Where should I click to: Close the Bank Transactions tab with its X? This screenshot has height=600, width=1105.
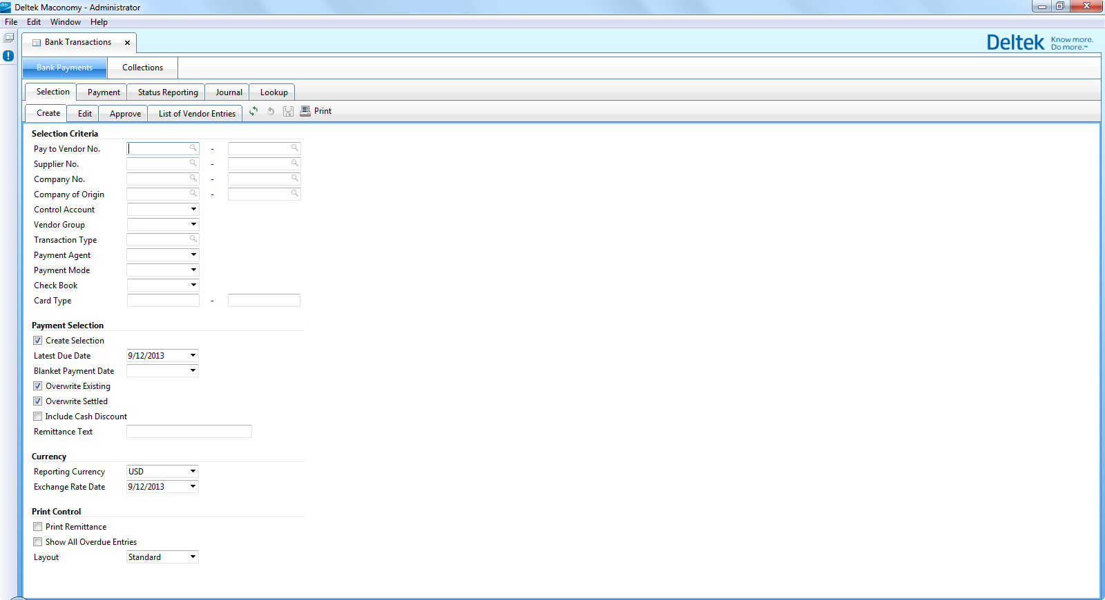[x=127, y=43]
